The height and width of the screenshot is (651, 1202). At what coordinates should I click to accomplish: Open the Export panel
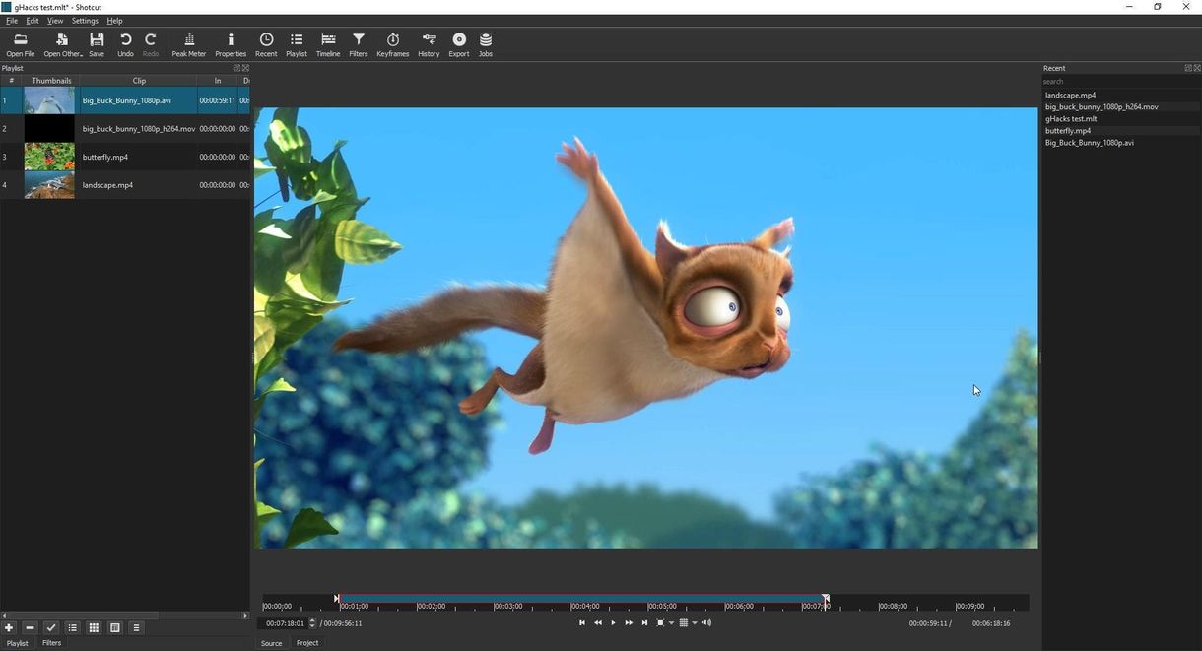pyautogui.click(x=459, y=44)
